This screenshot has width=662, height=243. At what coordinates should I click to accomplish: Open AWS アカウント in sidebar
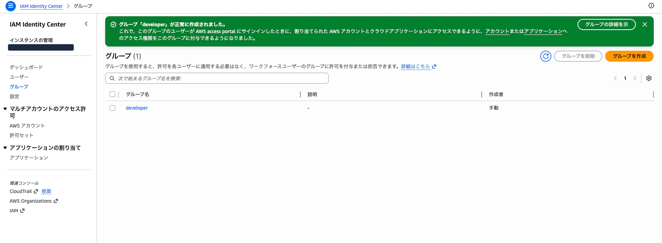(27, 125)
